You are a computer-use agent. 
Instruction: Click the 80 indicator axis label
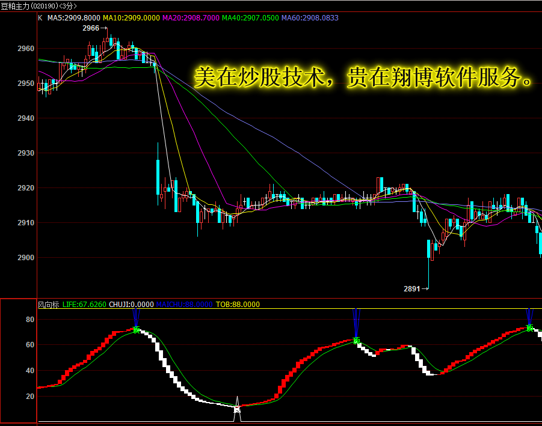click(30, 320)
